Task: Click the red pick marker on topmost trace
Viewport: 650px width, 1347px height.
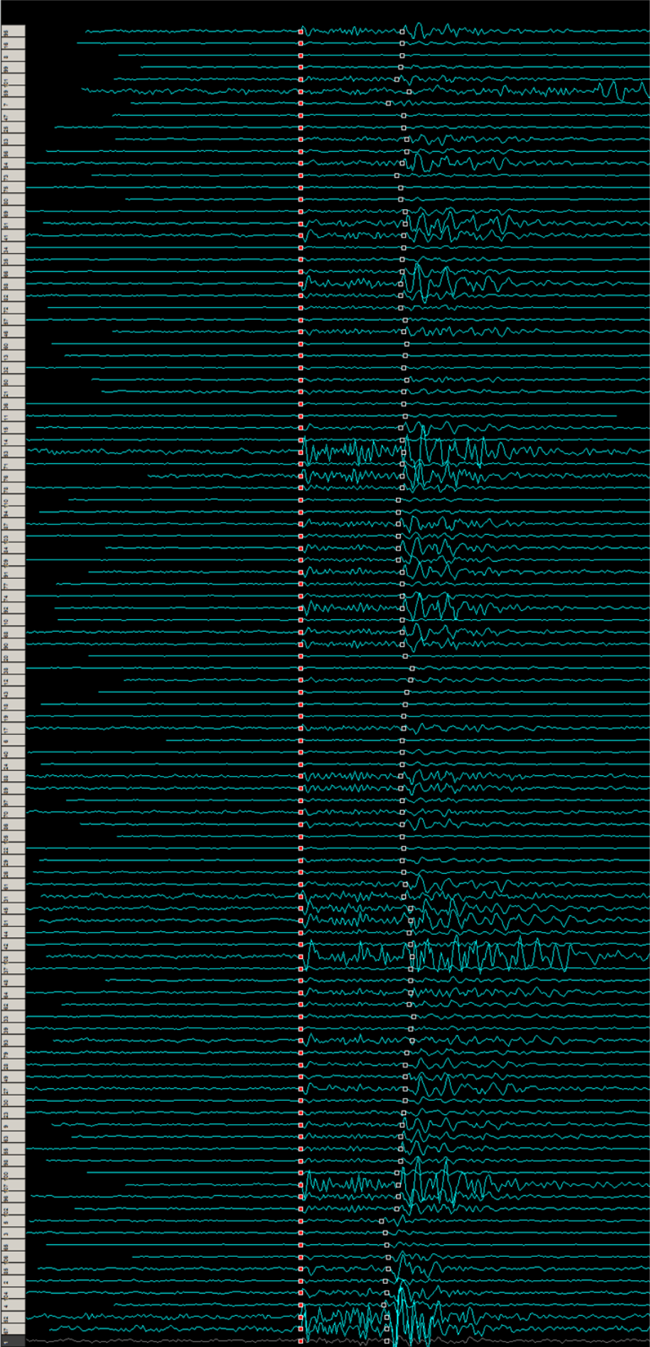Action: 301,31
